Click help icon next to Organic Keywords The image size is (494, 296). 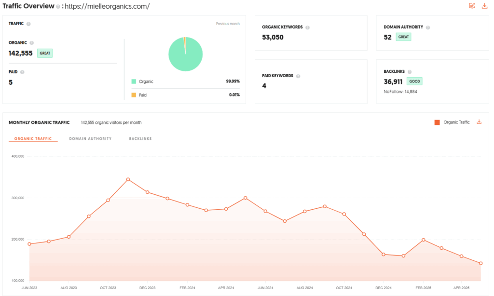[x=307, y=27]
